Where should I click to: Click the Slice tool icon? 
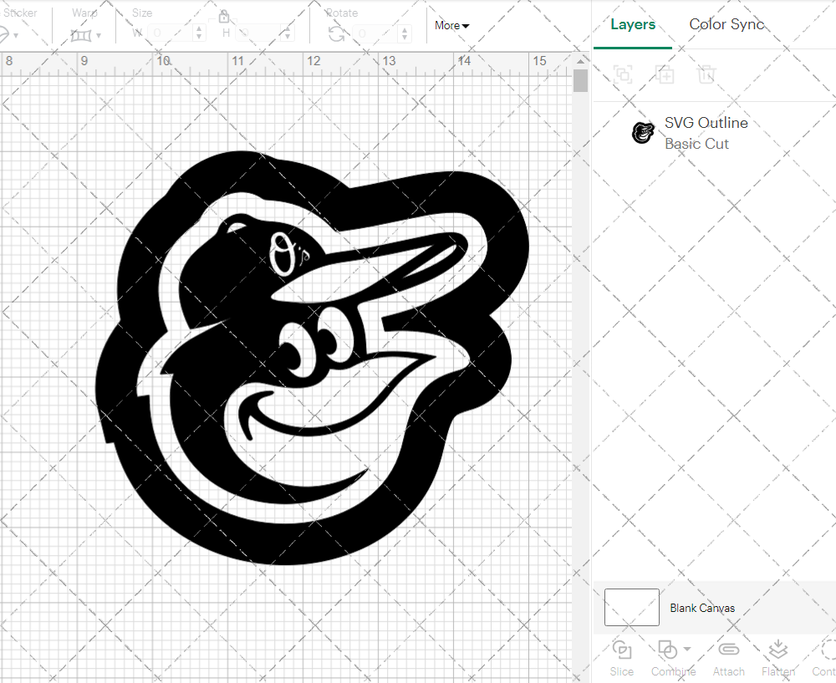point(621,650)
